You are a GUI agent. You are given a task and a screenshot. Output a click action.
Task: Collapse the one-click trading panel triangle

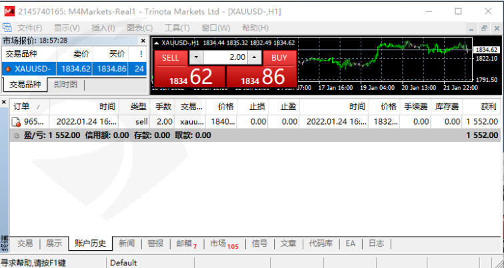157,43
